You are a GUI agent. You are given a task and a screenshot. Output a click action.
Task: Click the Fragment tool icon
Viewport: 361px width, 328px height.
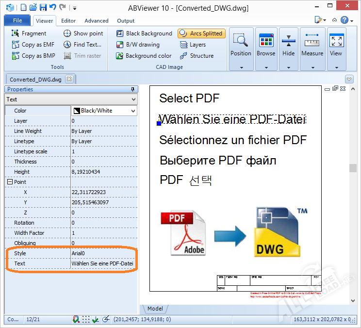pos(15,33)
